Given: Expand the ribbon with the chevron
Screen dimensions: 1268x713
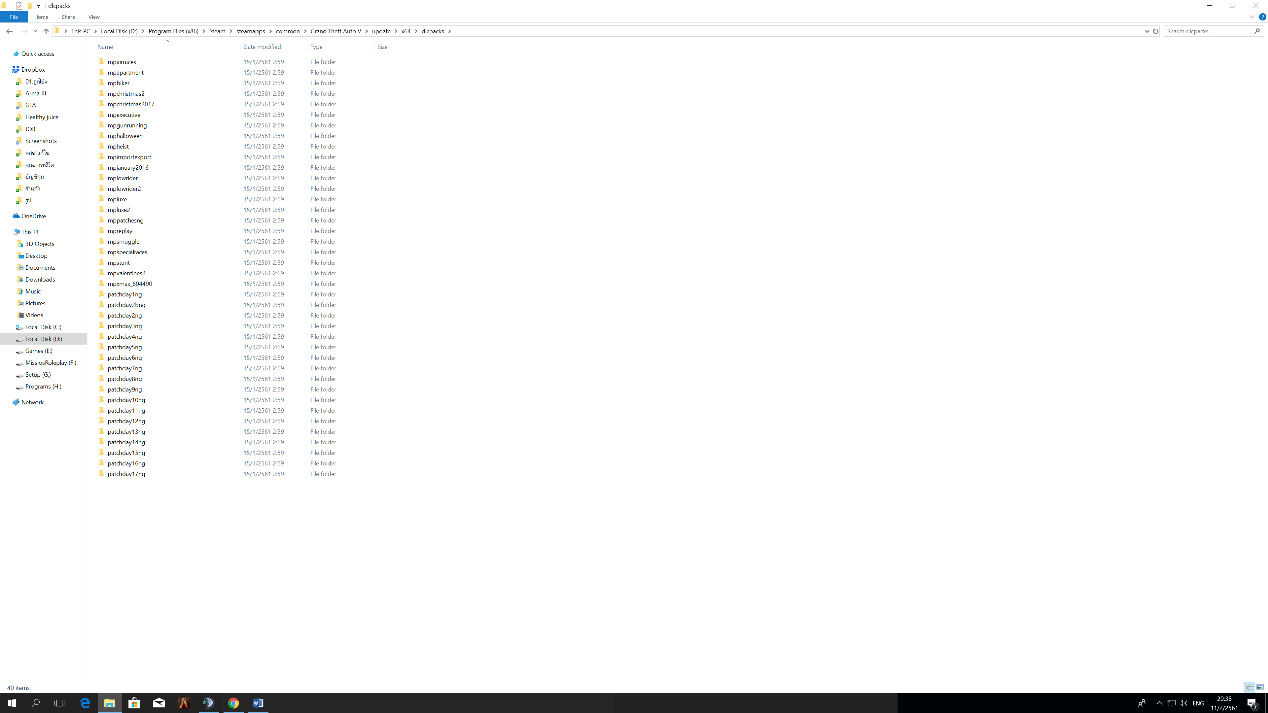Looking at the screenshot, I should click(x=1252, y=17).
